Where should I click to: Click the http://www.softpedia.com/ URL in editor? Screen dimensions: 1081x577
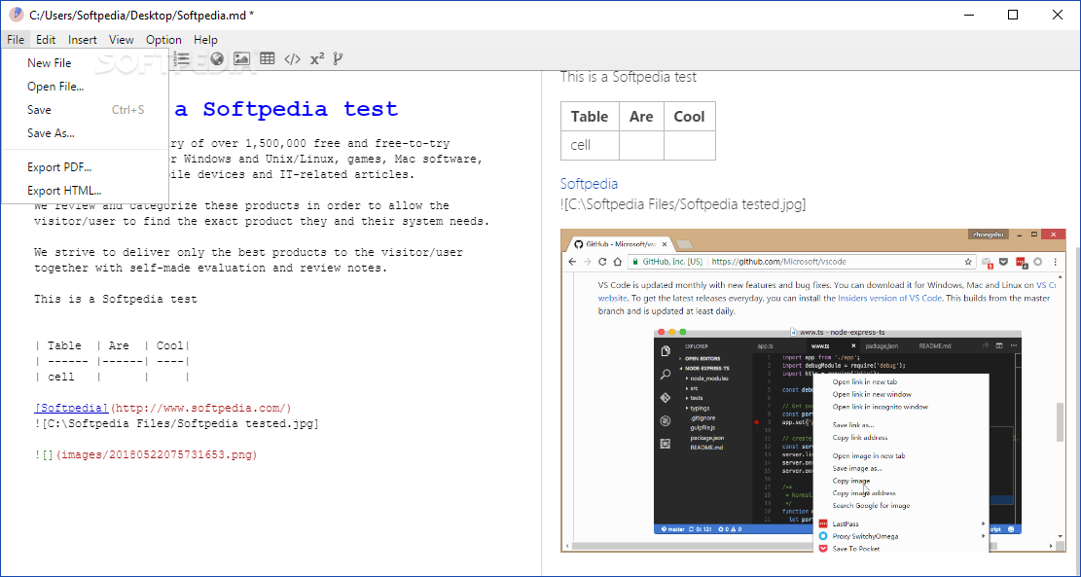pyautogui.click(x=200, y=408)
